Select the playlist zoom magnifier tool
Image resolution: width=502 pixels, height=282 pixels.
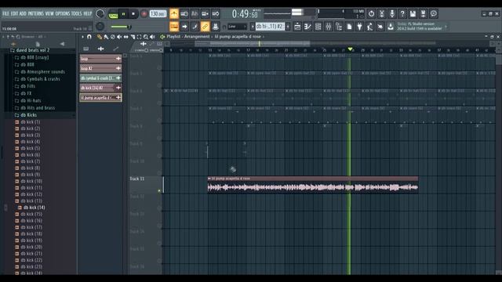tap(146, 37)
